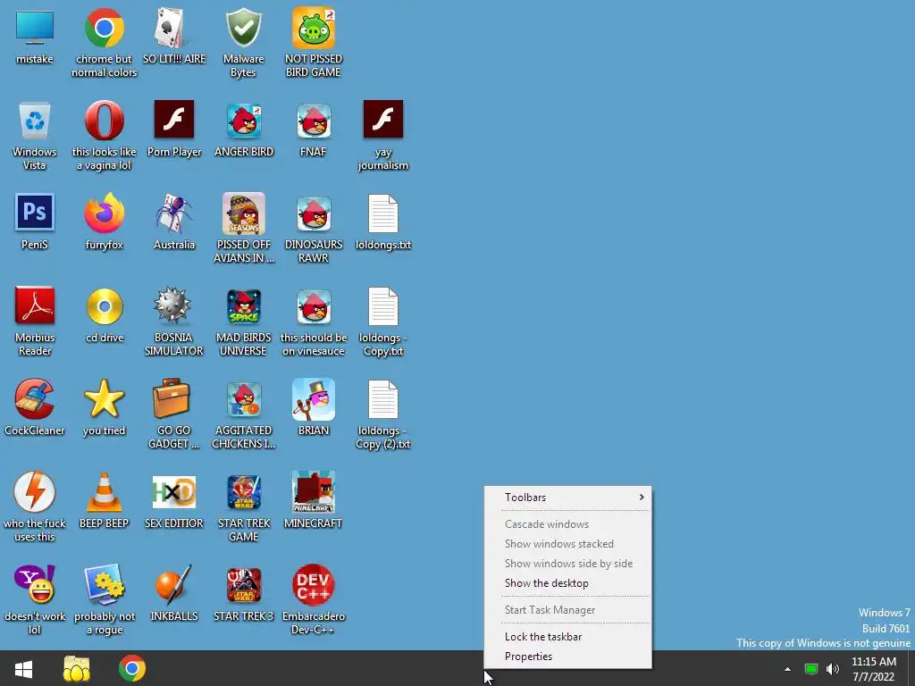This screenshot has height=686, width=915.
Task: Click the green monitor tray icon
Action: point(811,669)
